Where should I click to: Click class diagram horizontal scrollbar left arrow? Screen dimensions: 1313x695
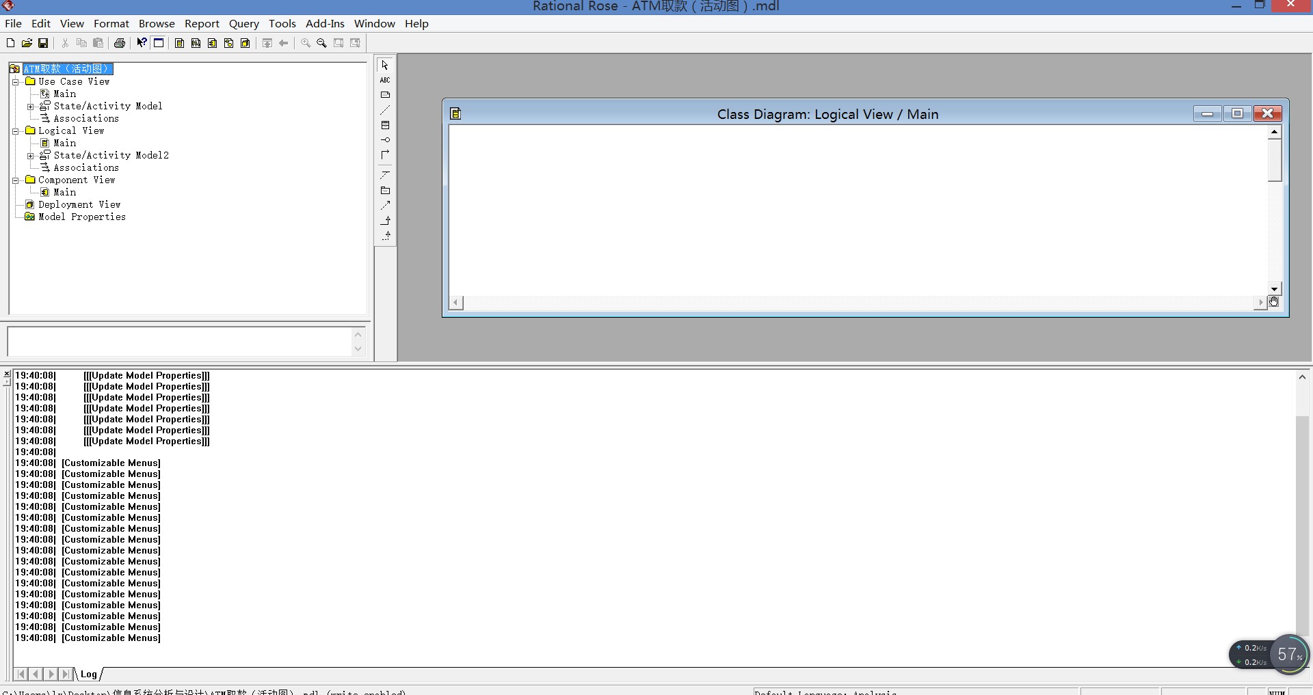456,302
